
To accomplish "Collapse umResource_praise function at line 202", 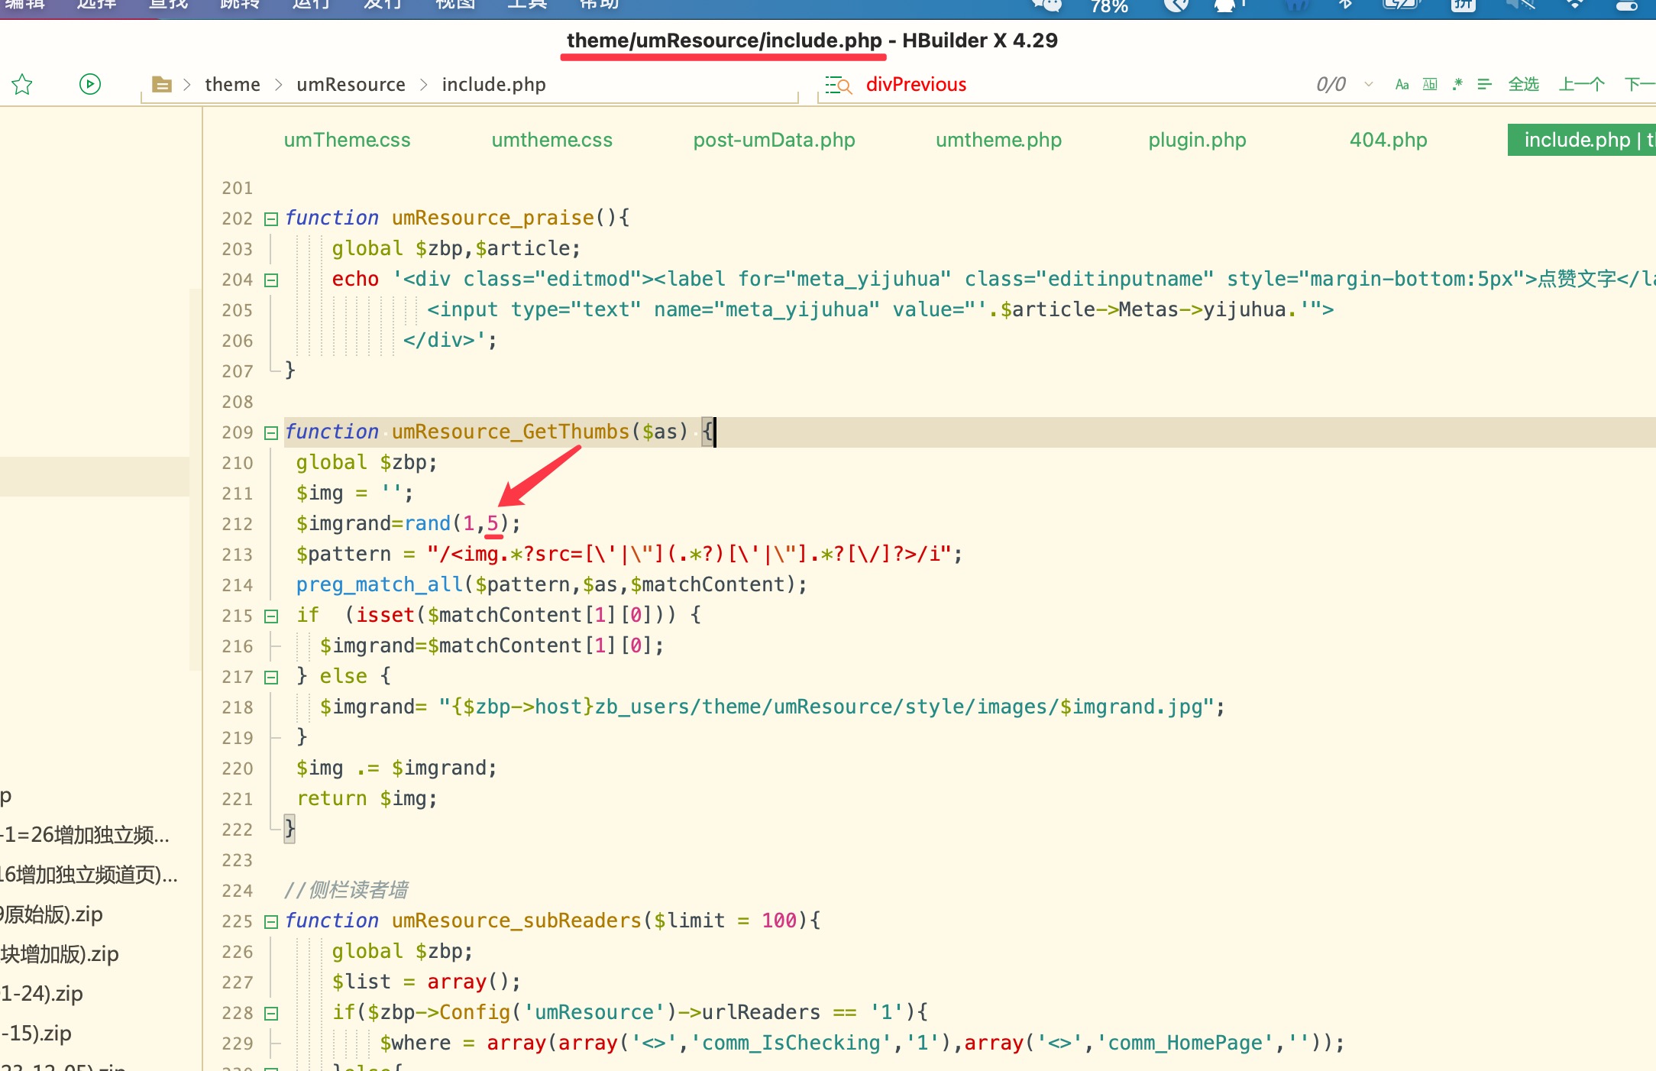I will [x=270, y=219].
